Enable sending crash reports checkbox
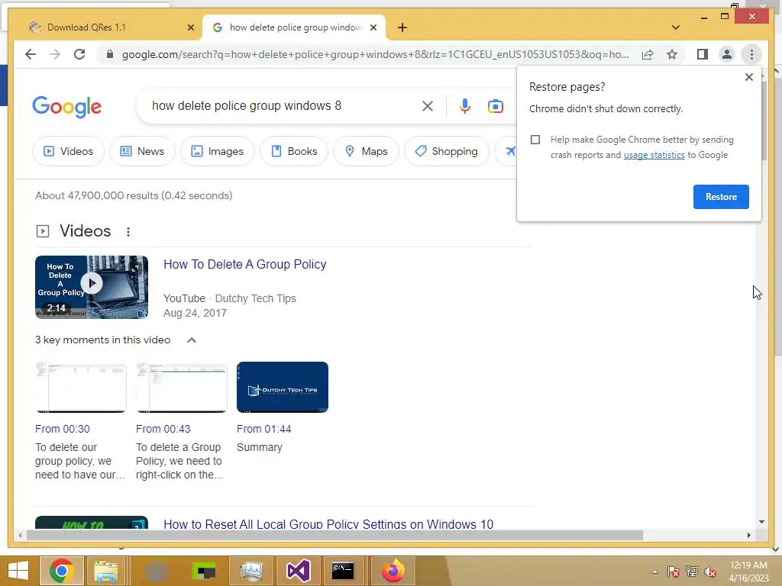This screenshot has width=782, height=586. point(535,140)
